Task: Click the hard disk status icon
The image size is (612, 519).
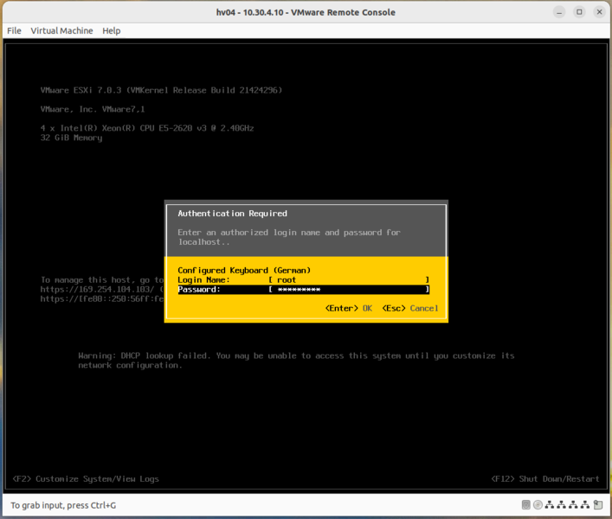Action: coord(526,505)
